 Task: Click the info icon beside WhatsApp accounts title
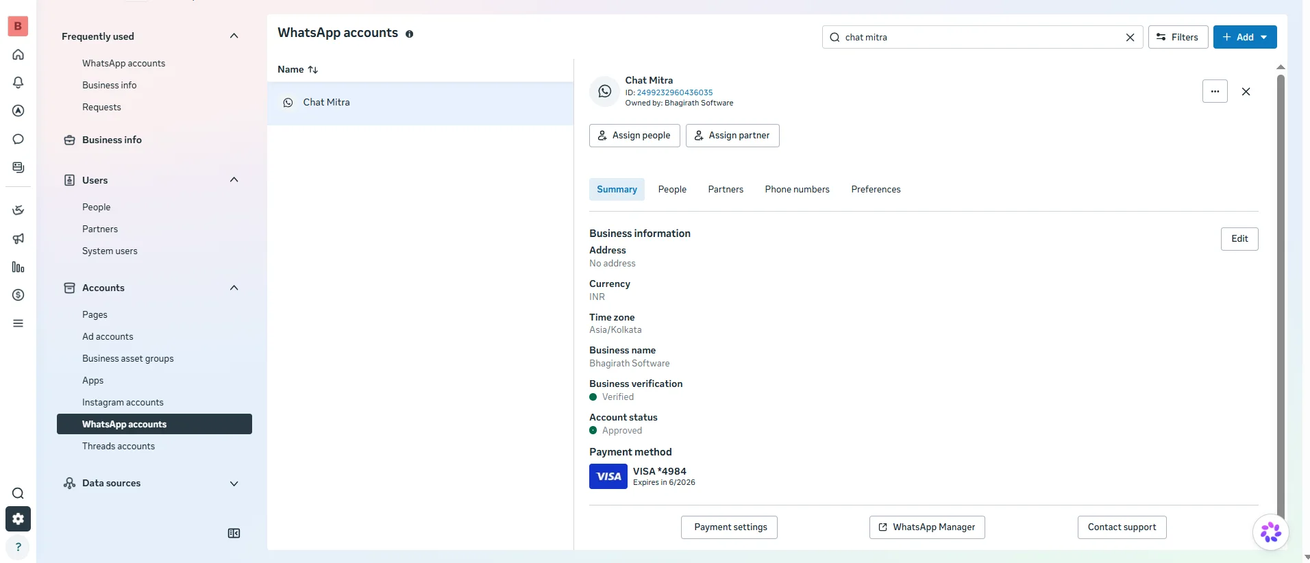click(409, 34)
